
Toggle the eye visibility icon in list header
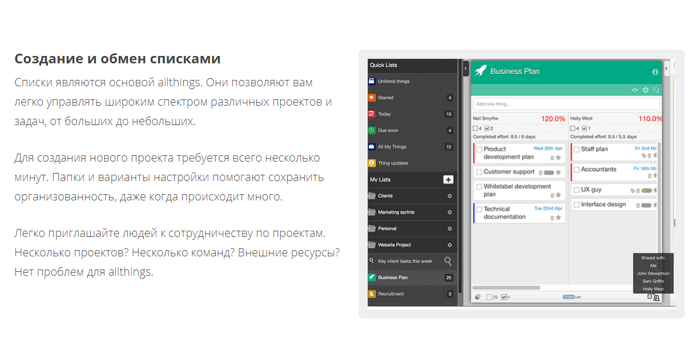coord(636,90)
